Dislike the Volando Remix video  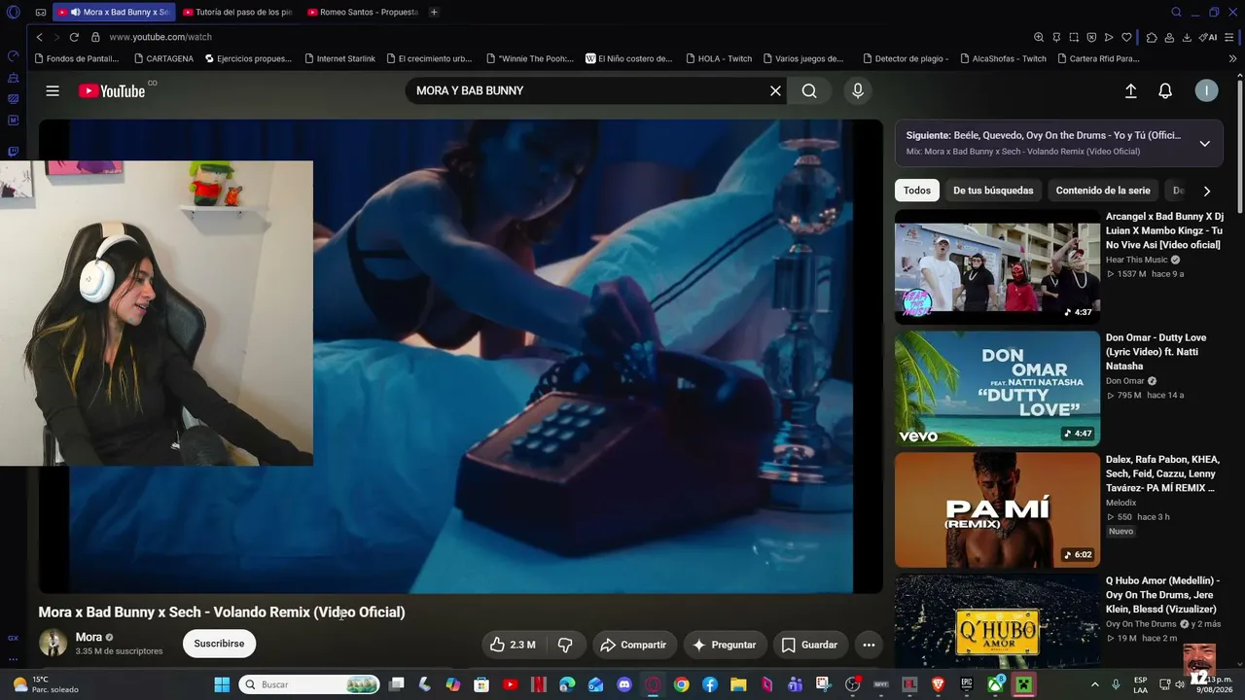[565, 645]
